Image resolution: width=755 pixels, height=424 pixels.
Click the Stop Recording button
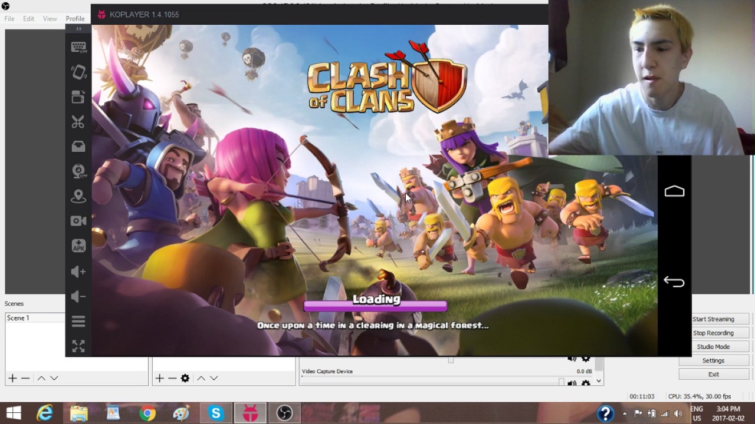click(x=714, y=333)
